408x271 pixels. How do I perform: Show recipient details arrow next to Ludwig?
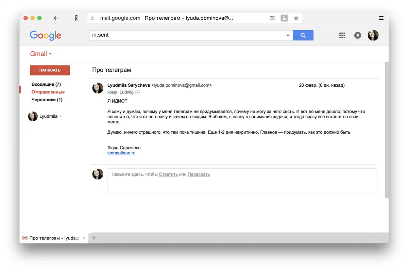(x=137, y=92)
